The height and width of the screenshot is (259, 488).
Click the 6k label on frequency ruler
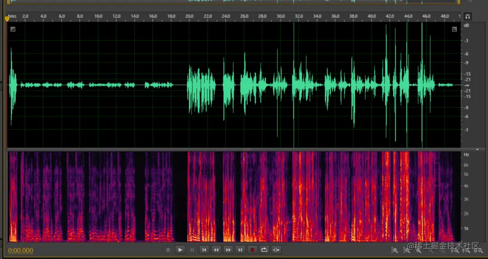coord(466,165)
